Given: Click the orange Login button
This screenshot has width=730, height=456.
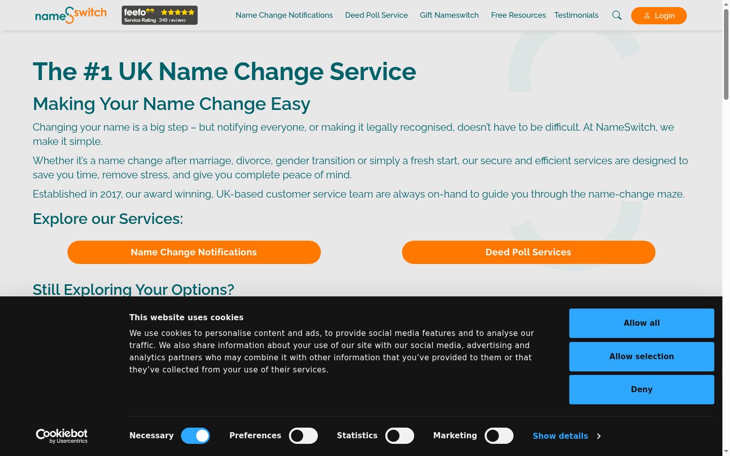Looking at the screenshot, I should click(659, 16).
